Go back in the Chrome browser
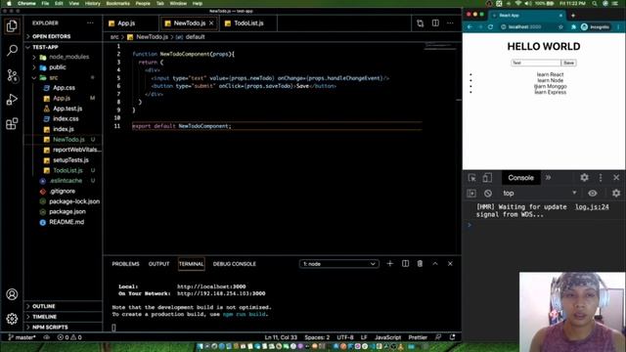Screen dimensions: 626x352 (x=469, y=26)
